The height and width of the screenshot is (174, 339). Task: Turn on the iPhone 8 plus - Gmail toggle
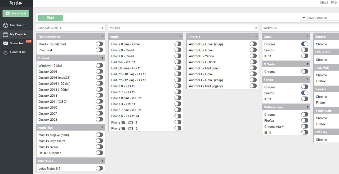click(x=178, y=44)
